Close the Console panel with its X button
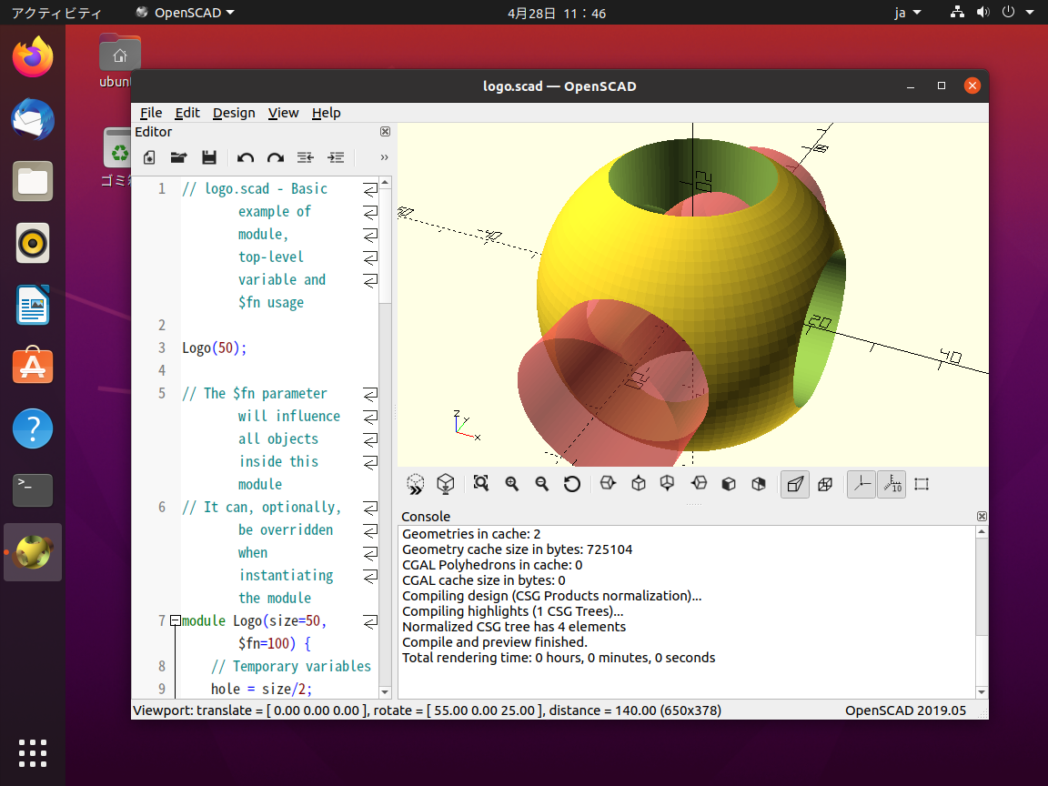1048x786 pixels. (982, 517)
